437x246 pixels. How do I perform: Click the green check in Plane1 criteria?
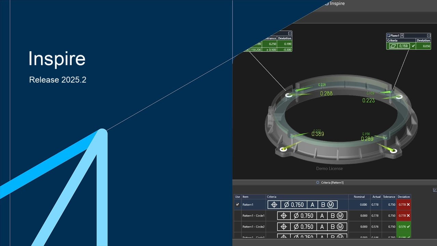click(413, 46)
